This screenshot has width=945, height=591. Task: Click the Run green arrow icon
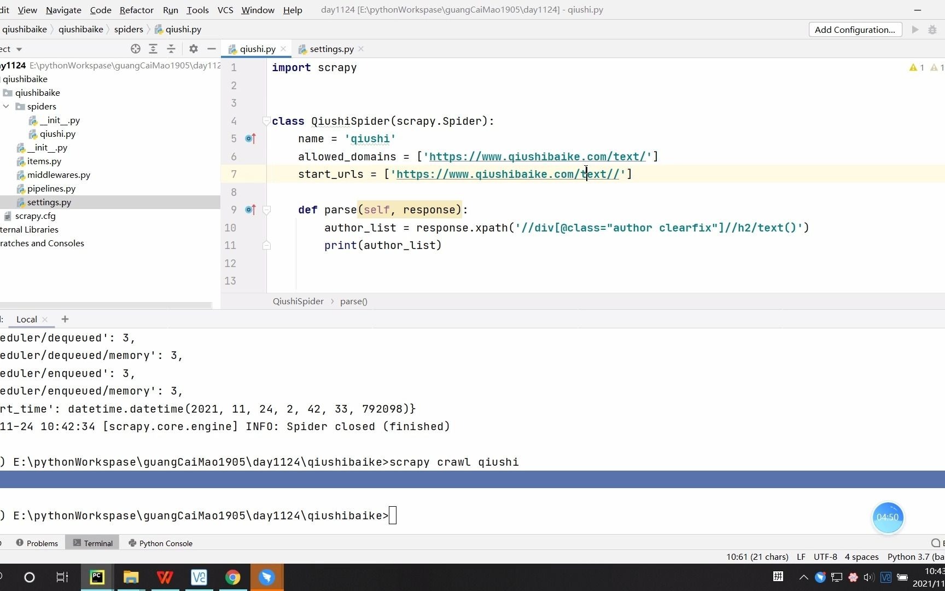pyautogui.click(x=915, y=30)
